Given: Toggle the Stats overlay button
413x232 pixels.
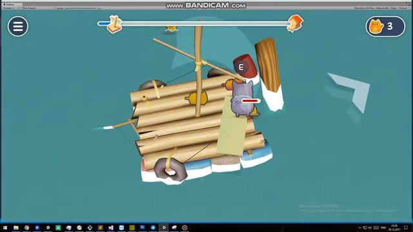Looking at the screenshot, I should coord(394,8).
